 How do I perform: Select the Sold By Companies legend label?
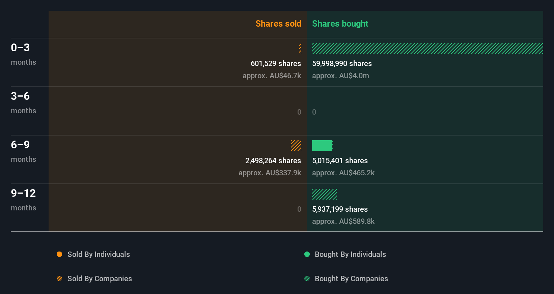point(100,279)
